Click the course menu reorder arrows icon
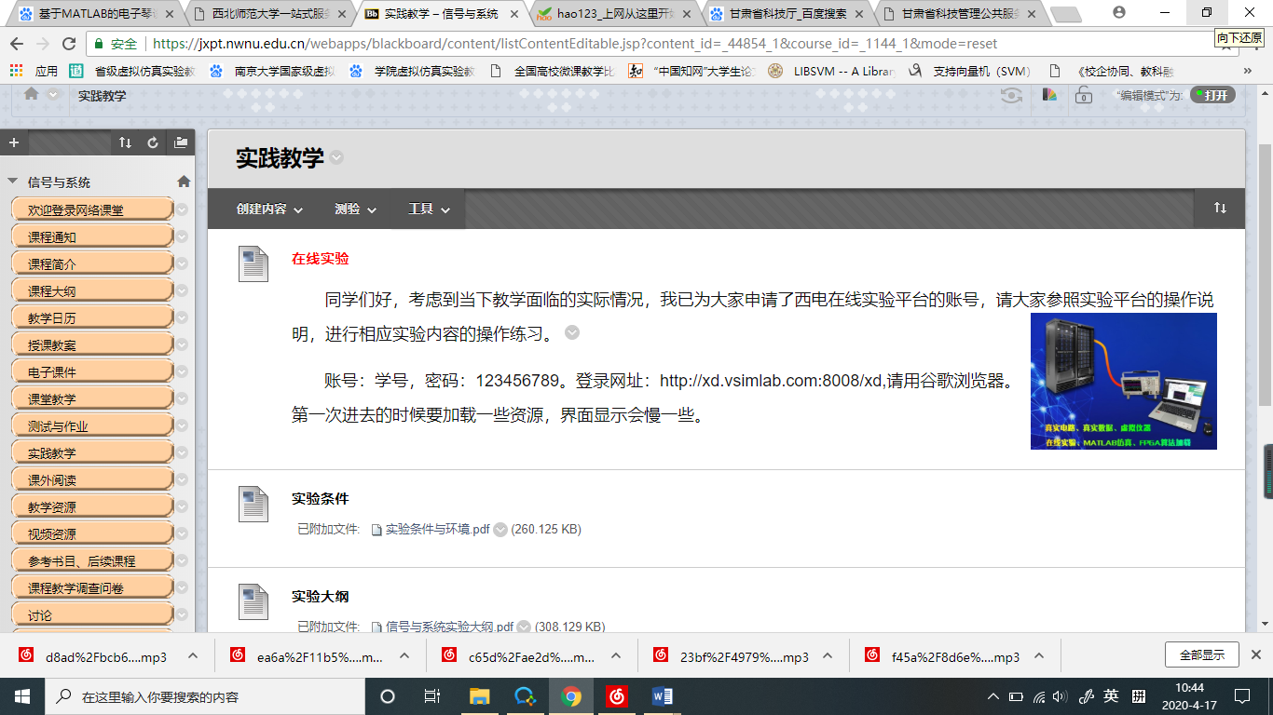The width and height of the screenshot is (1273, 715). (x=125, y=142)
